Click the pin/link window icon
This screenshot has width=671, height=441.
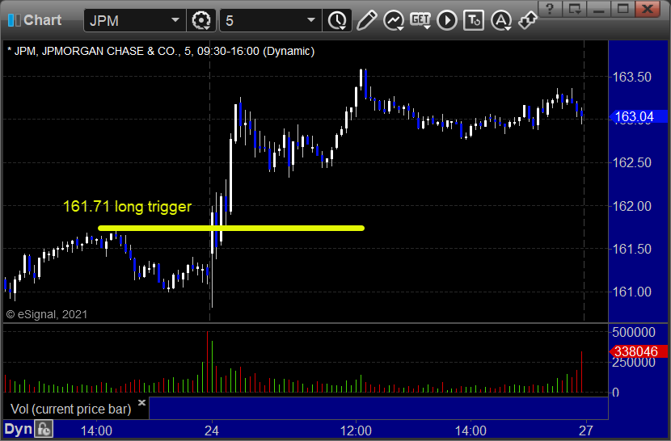pyautogui.click(x=528, y=20)
